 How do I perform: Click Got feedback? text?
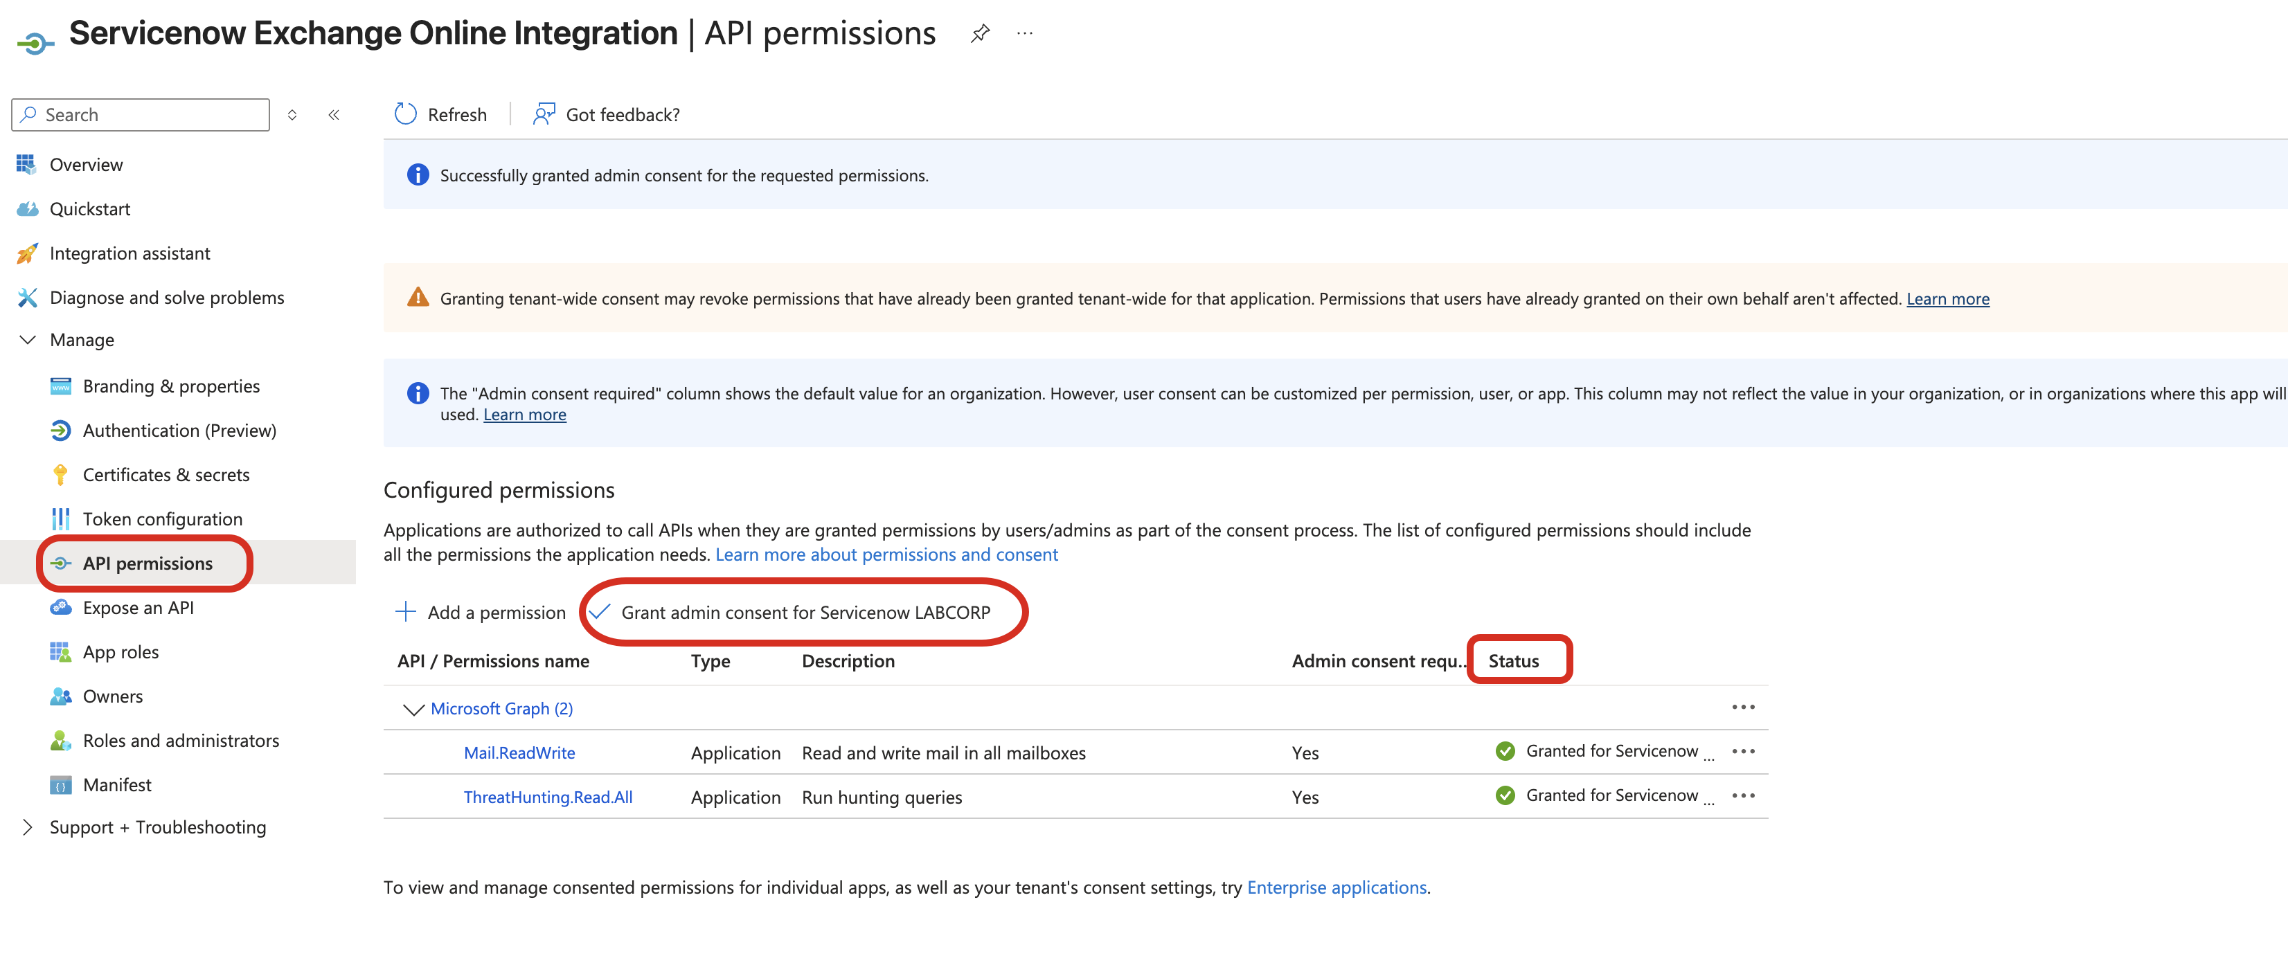pyautogui.click(x=623, y=114)
